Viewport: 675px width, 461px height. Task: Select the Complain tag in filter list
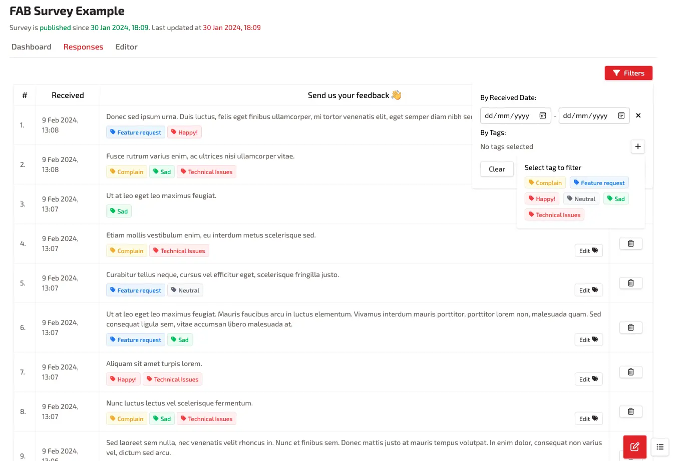[x=545, y=183]
